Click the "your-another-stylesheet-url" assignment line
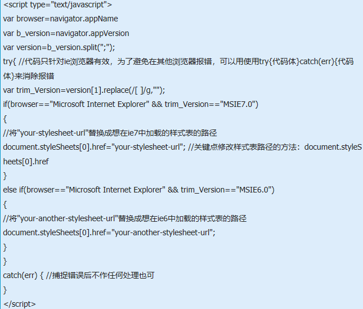This screenshot has width=363, height=309. tap(109, 232)
